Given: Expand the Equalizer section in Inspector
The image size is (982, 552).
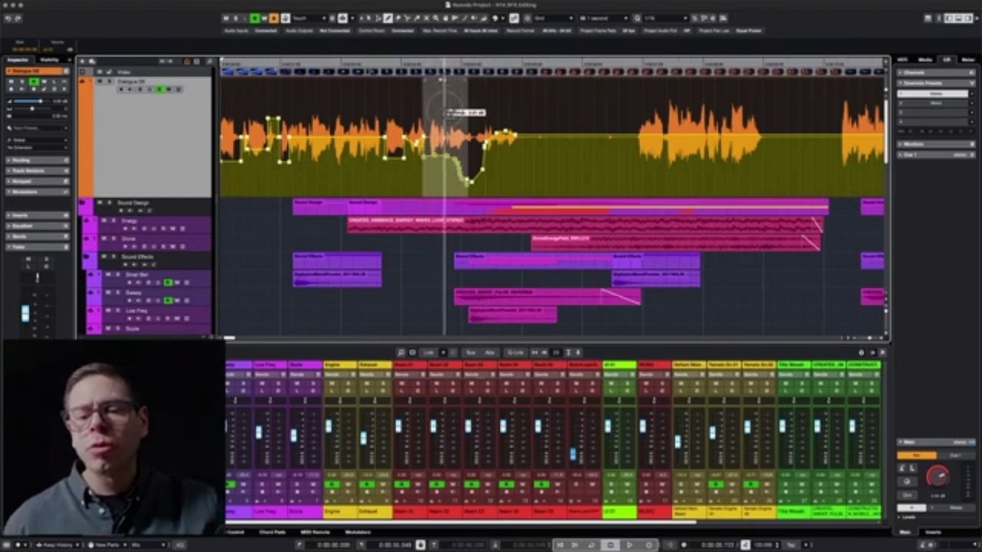Looking at the screenshot, I should coord(38,226).
